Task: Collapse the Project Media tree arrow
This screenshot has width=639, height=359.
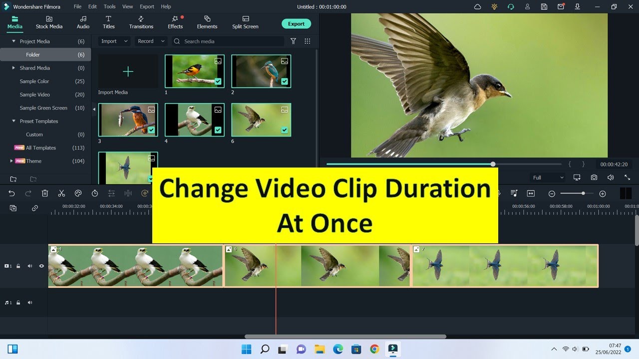Action: 13,41
